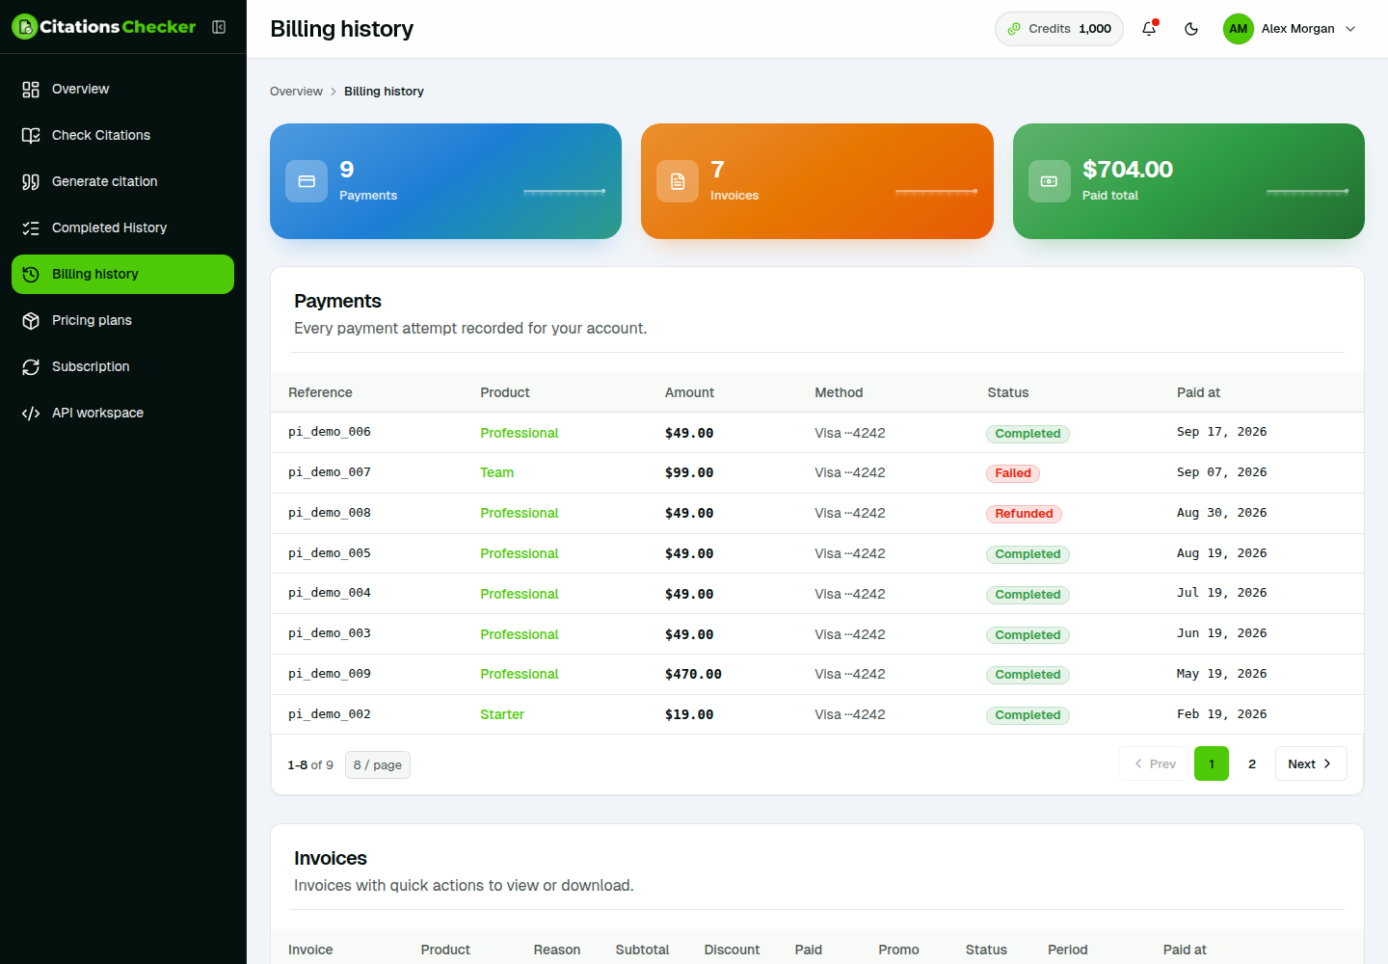Click the Billing history clock icon
Screen dimensions: 1388x964
tap(31, 274)
